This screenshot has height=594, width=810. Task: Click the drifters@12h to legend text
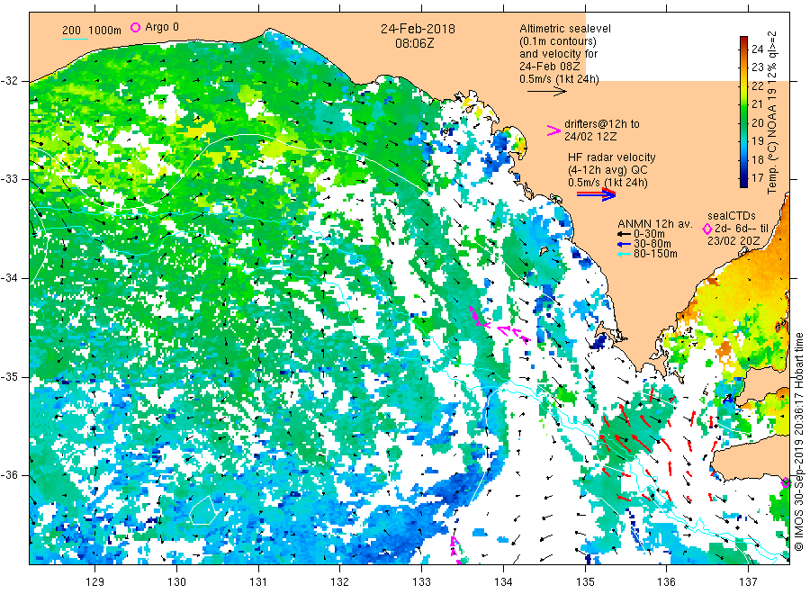[x=602, y=124]
